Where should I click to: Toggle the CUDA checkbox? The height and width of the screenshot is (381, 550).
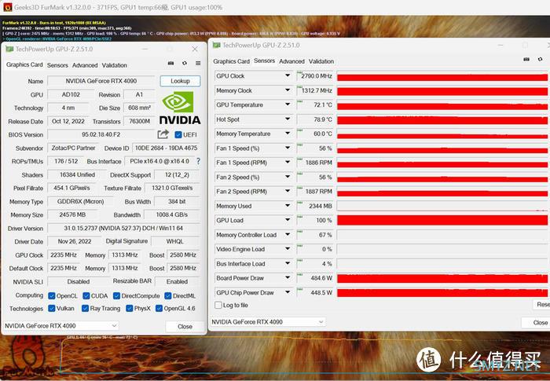pyautogui.click(x=86, y=295)
